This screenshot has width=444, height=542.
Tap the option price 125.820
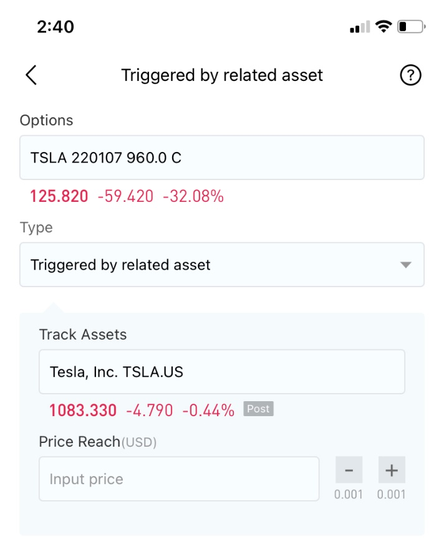click(59, 196)
